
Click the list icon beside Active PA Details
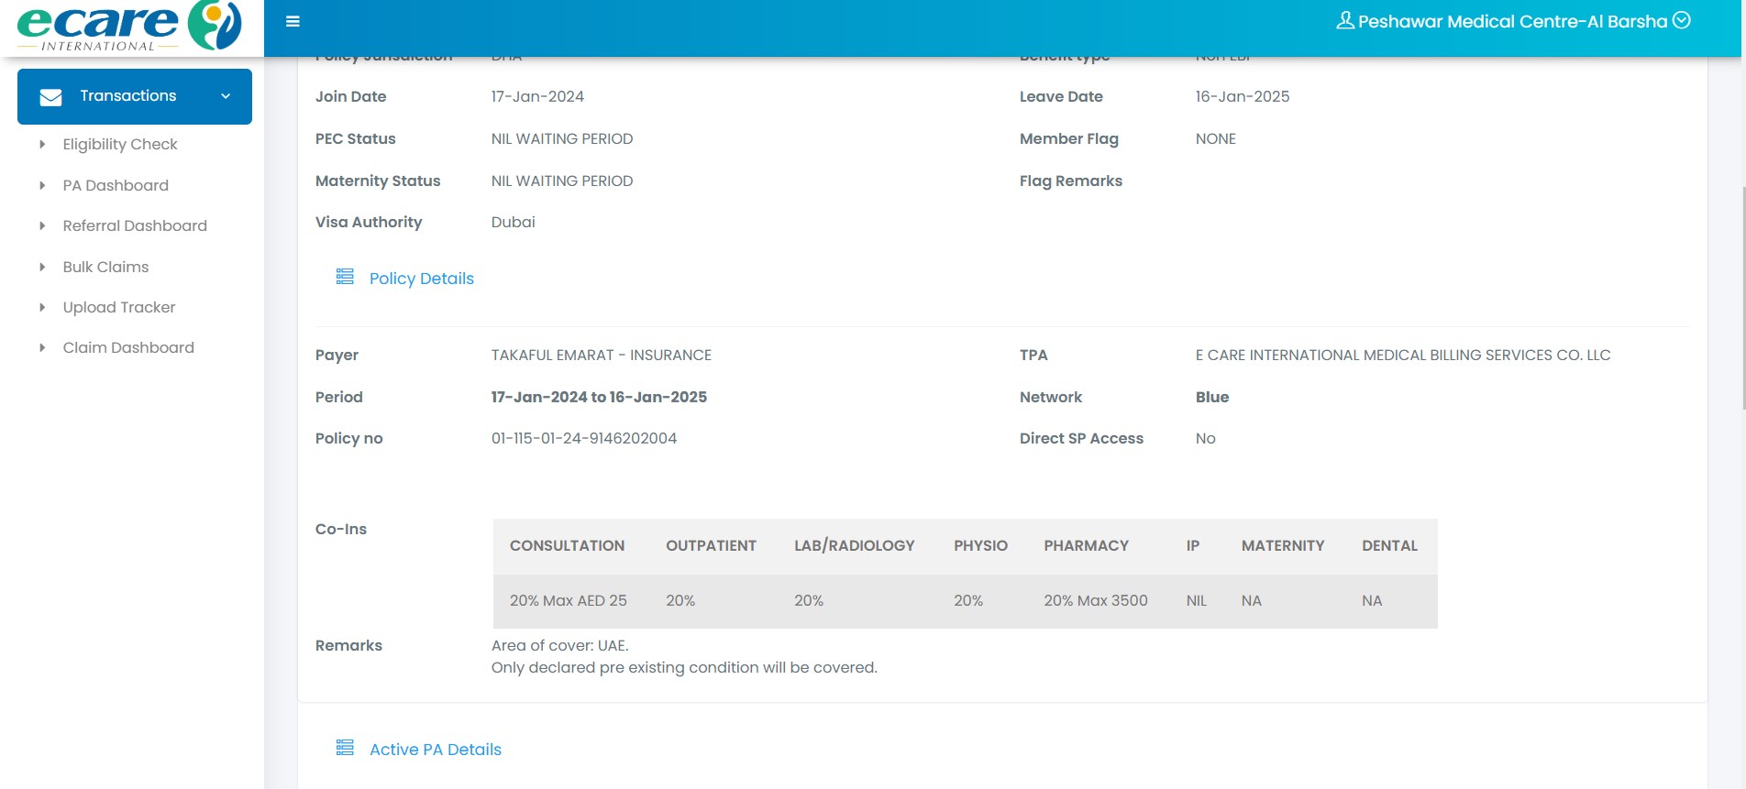pyautogui.click(x=345, y=748)
